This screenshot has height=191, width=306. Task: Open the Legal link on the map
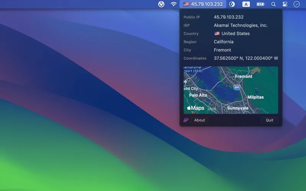[x=212, y=108]
